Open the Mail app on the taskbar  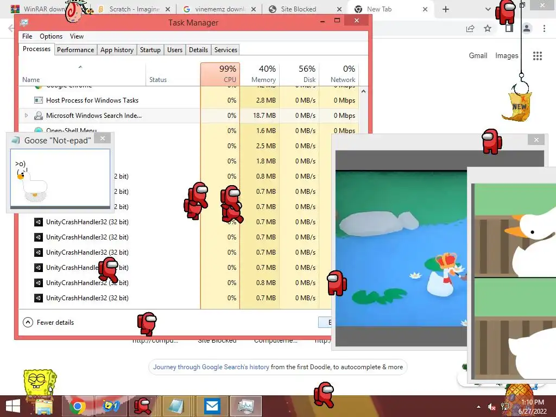point(212,406)
